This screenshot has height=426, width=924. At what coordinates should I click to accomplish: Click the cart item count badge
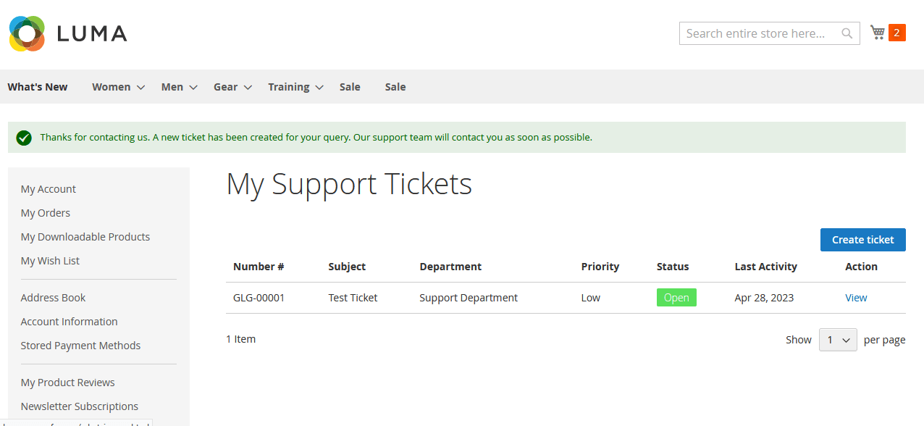point(896,33)
